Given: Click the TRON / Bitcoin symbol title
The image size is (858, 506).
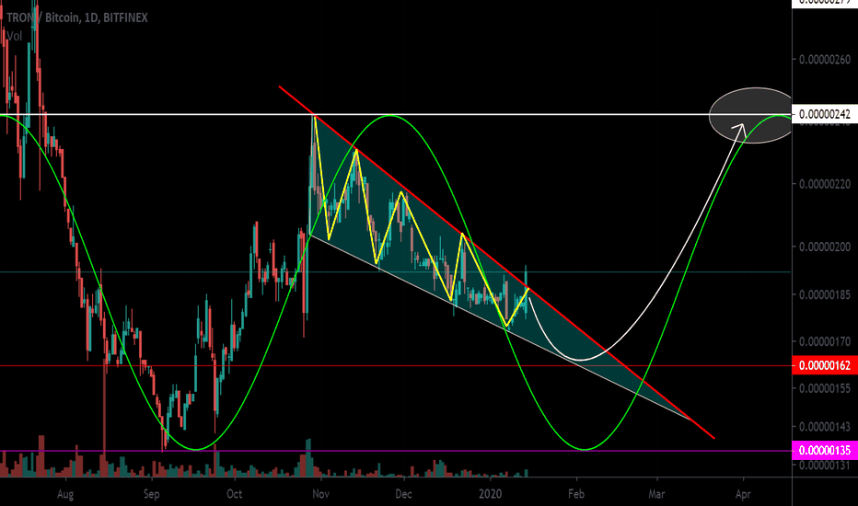Looking at the screenshot, I should [x=77, y=18].
